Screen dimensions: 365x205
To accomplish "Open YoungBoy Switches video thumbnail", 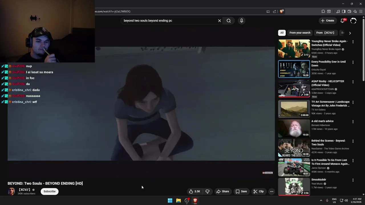I will [294, 48].
